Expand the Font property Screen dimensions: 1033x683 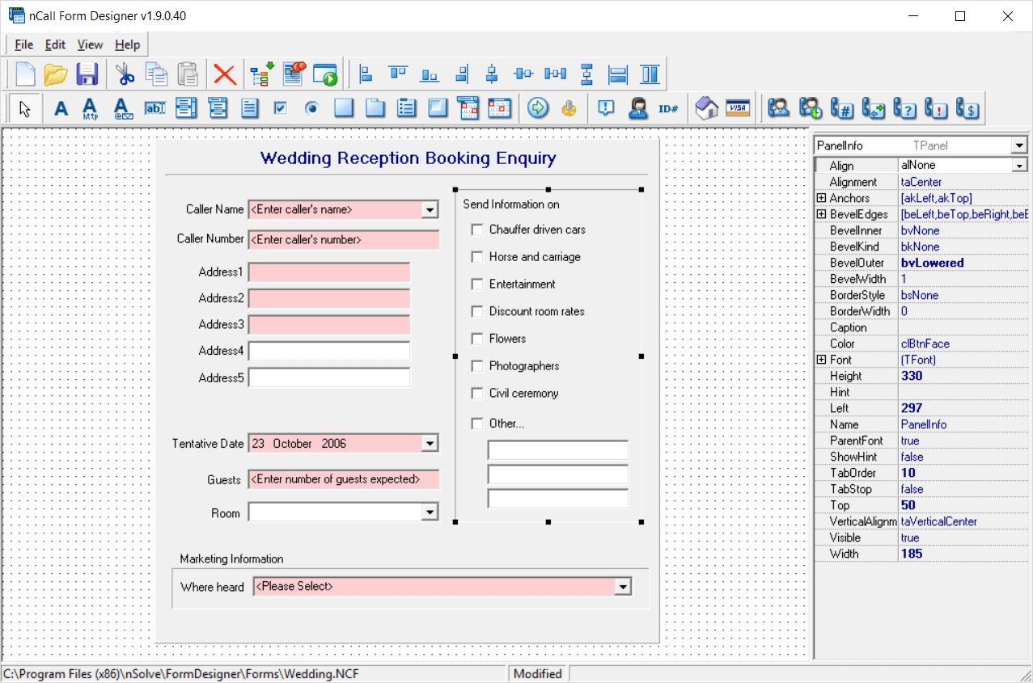pyautogui.click(x=822, y=360)
